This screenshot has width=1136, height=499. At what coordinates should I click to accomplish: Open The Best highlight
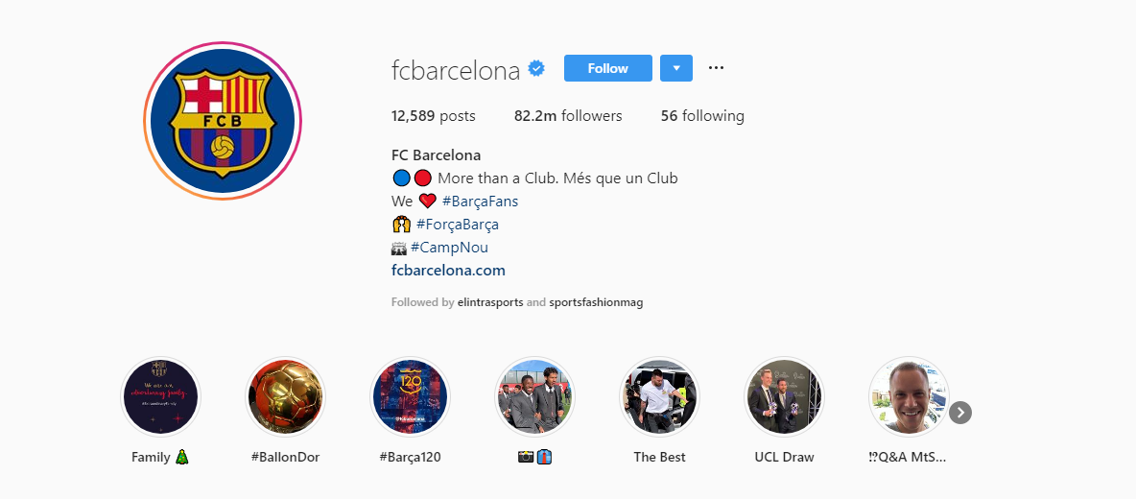(x=659, y=396)
